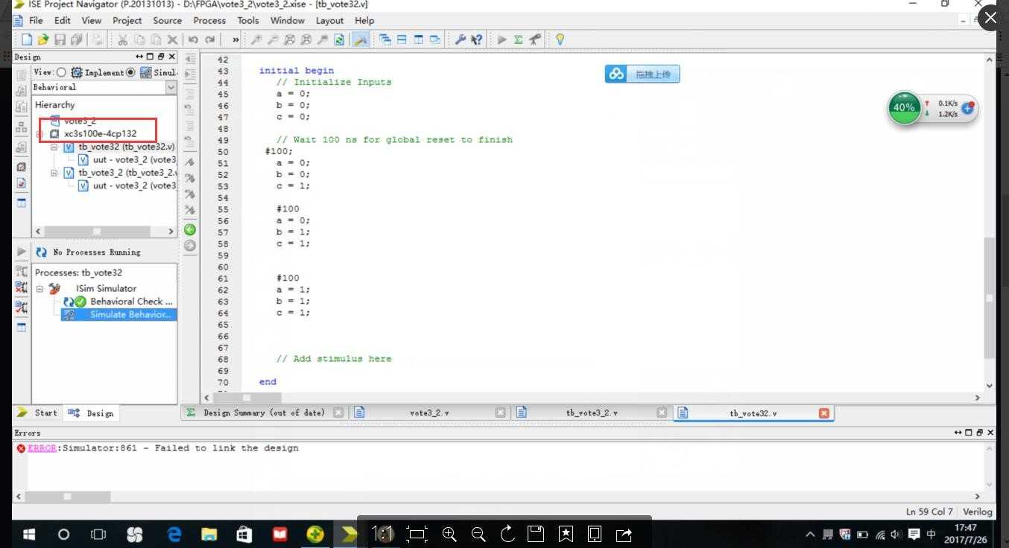1009x548 pixels.
Task: Open File Explorer from taskbar
Action: [209, 534]
